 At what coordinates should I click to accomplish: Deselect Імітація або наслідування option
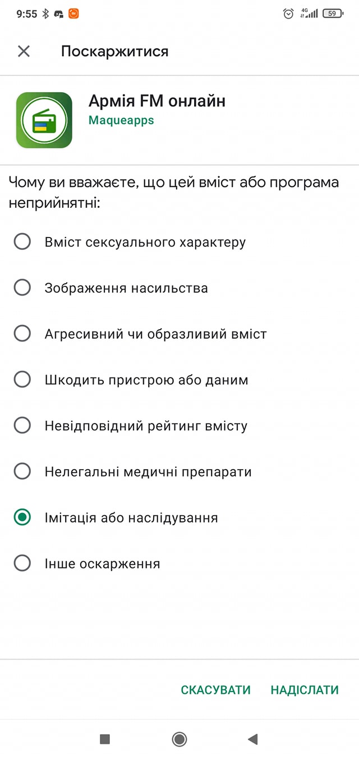click(x=22, y=517)
